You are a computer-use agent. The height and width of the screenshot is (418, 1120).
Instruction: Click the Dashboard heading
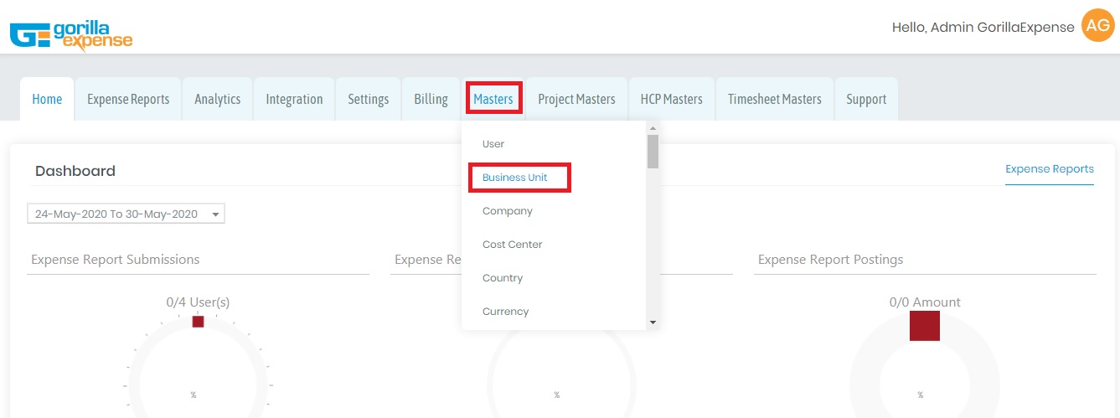75,171
